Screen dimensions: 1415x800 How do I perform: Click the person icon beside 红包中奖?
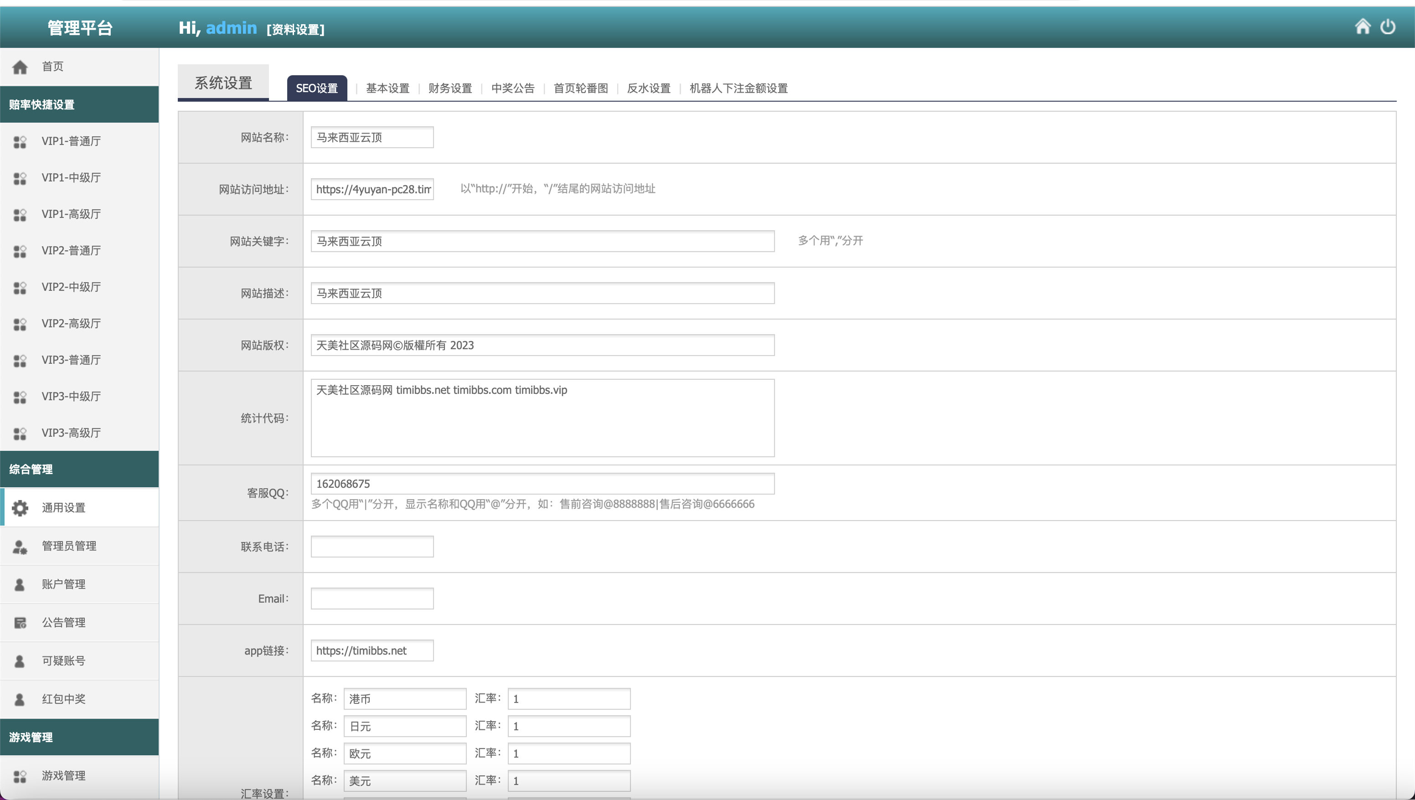pos(20,699)
